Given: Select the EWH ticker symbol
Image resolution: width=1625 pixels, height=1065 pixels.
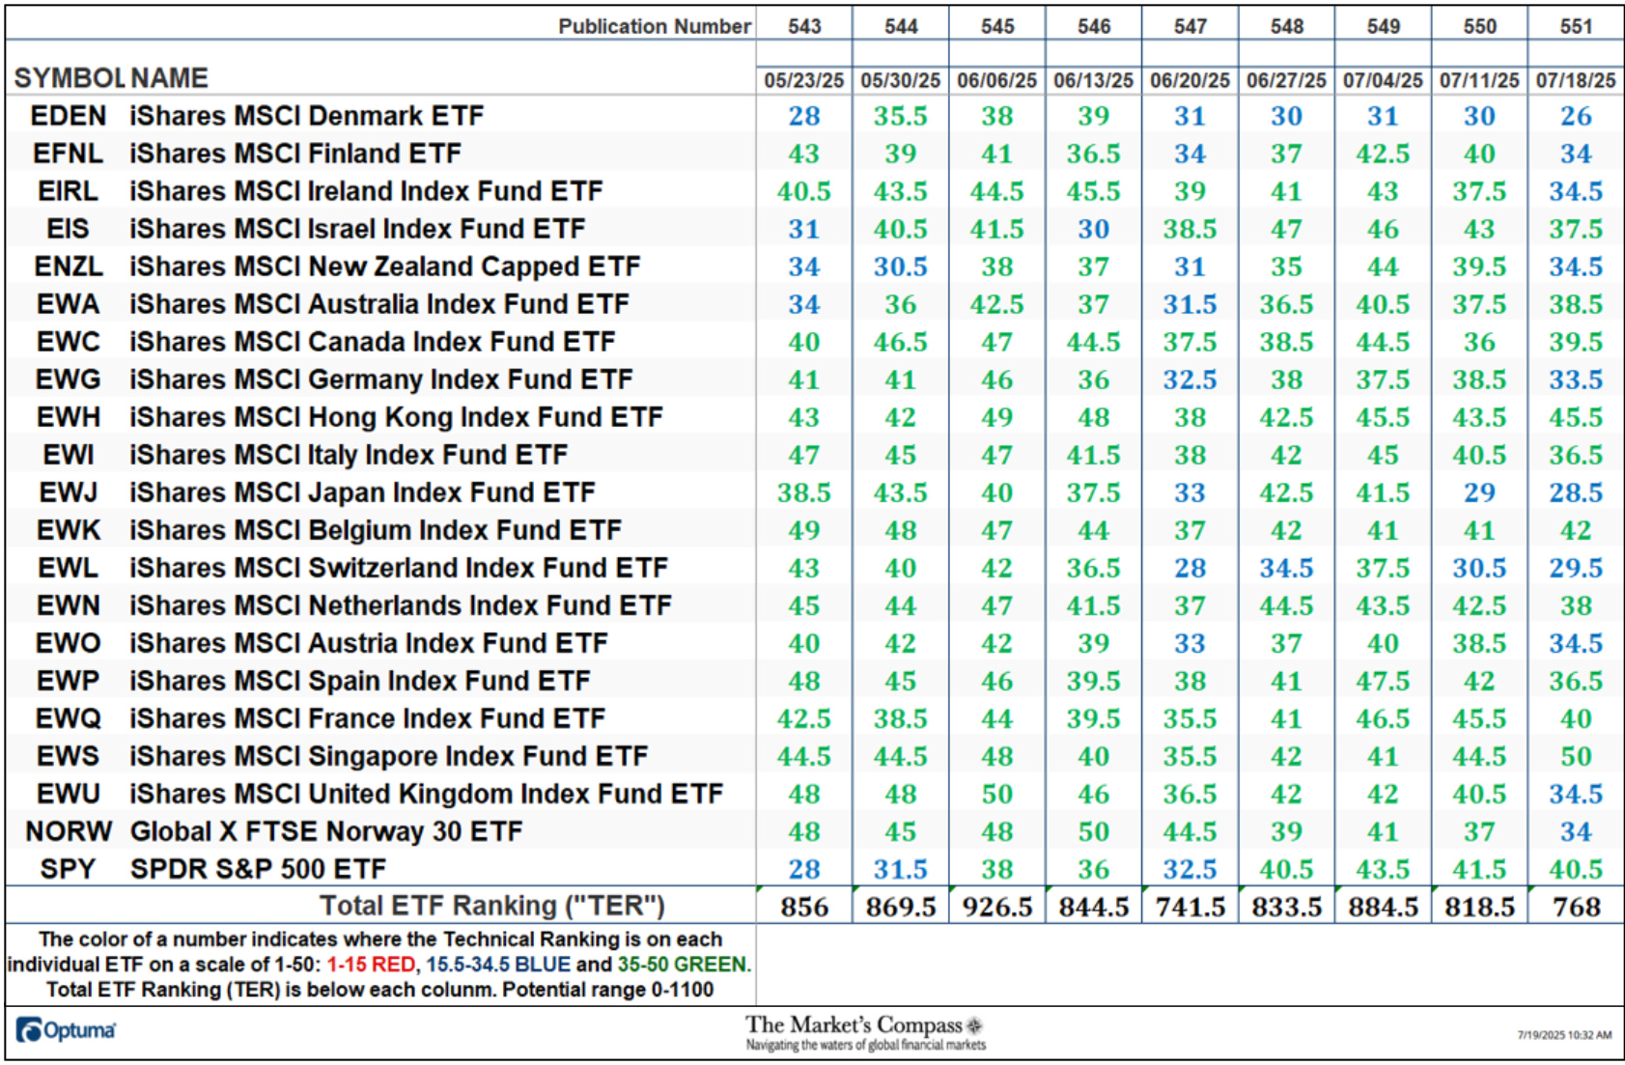Looking at the screenshot, I should 68,417.
